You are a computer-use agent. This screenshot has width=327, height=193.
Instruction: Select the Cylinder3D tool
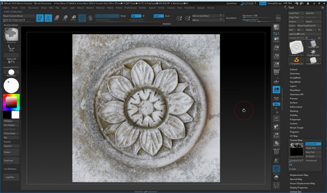(313, 45)
